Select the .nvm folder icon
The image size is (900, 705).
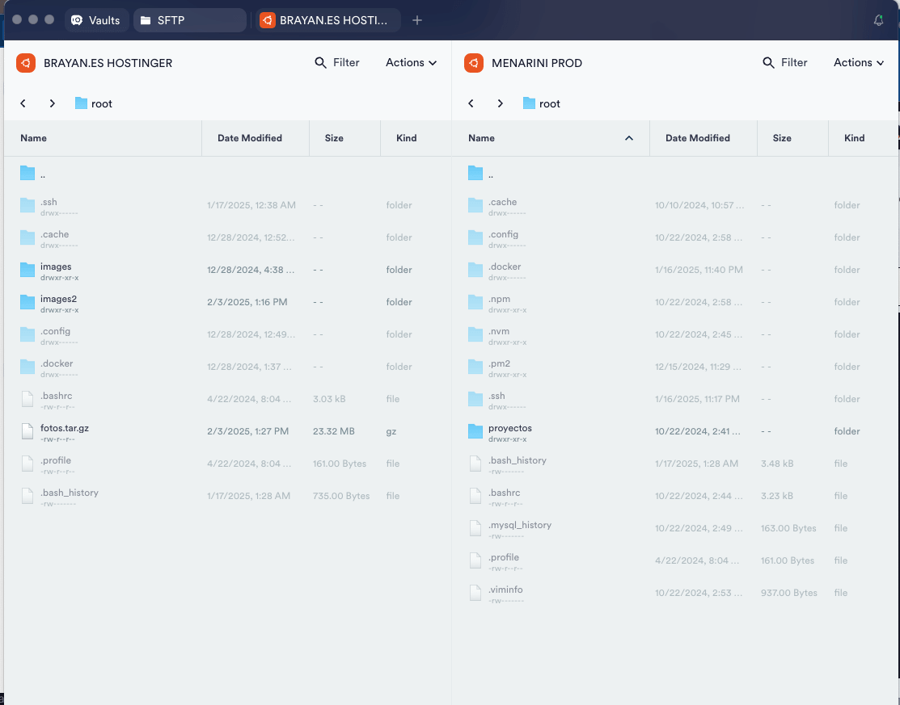[475, 334]
